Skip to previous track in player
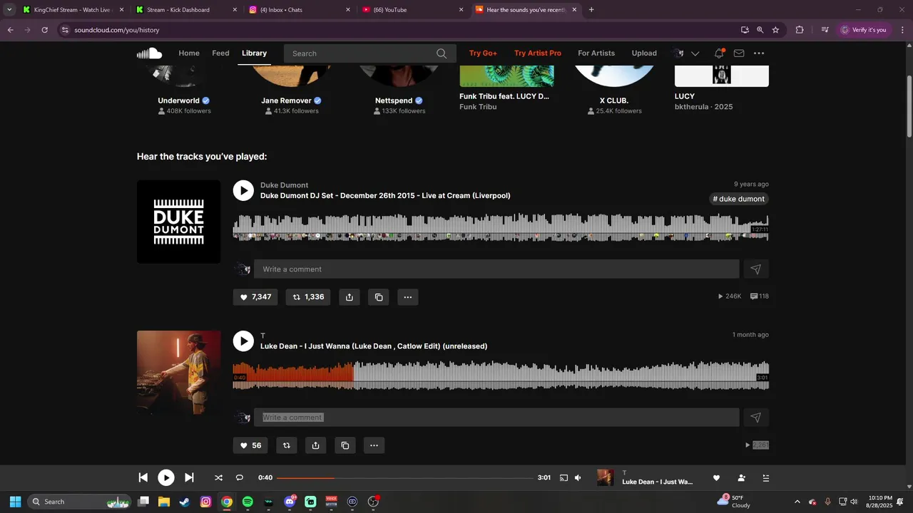913x513 pixels. pyautogui.click(x=143, y=477)
